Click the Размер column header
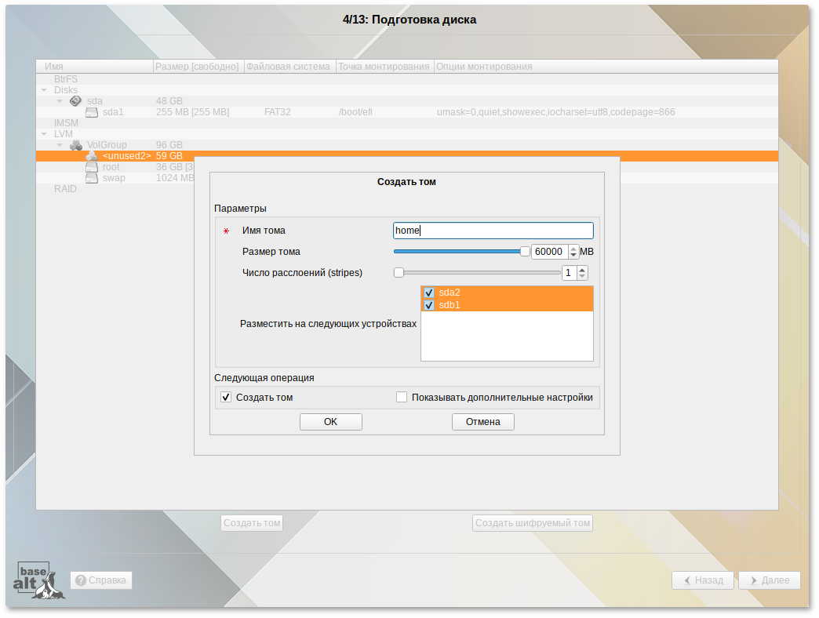Image resolution: width=819 pixels, height=618 pixels. [x=198, y=67]
